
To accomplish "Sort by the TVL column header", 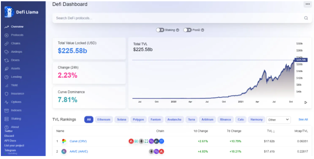I will tap(271, 131).
